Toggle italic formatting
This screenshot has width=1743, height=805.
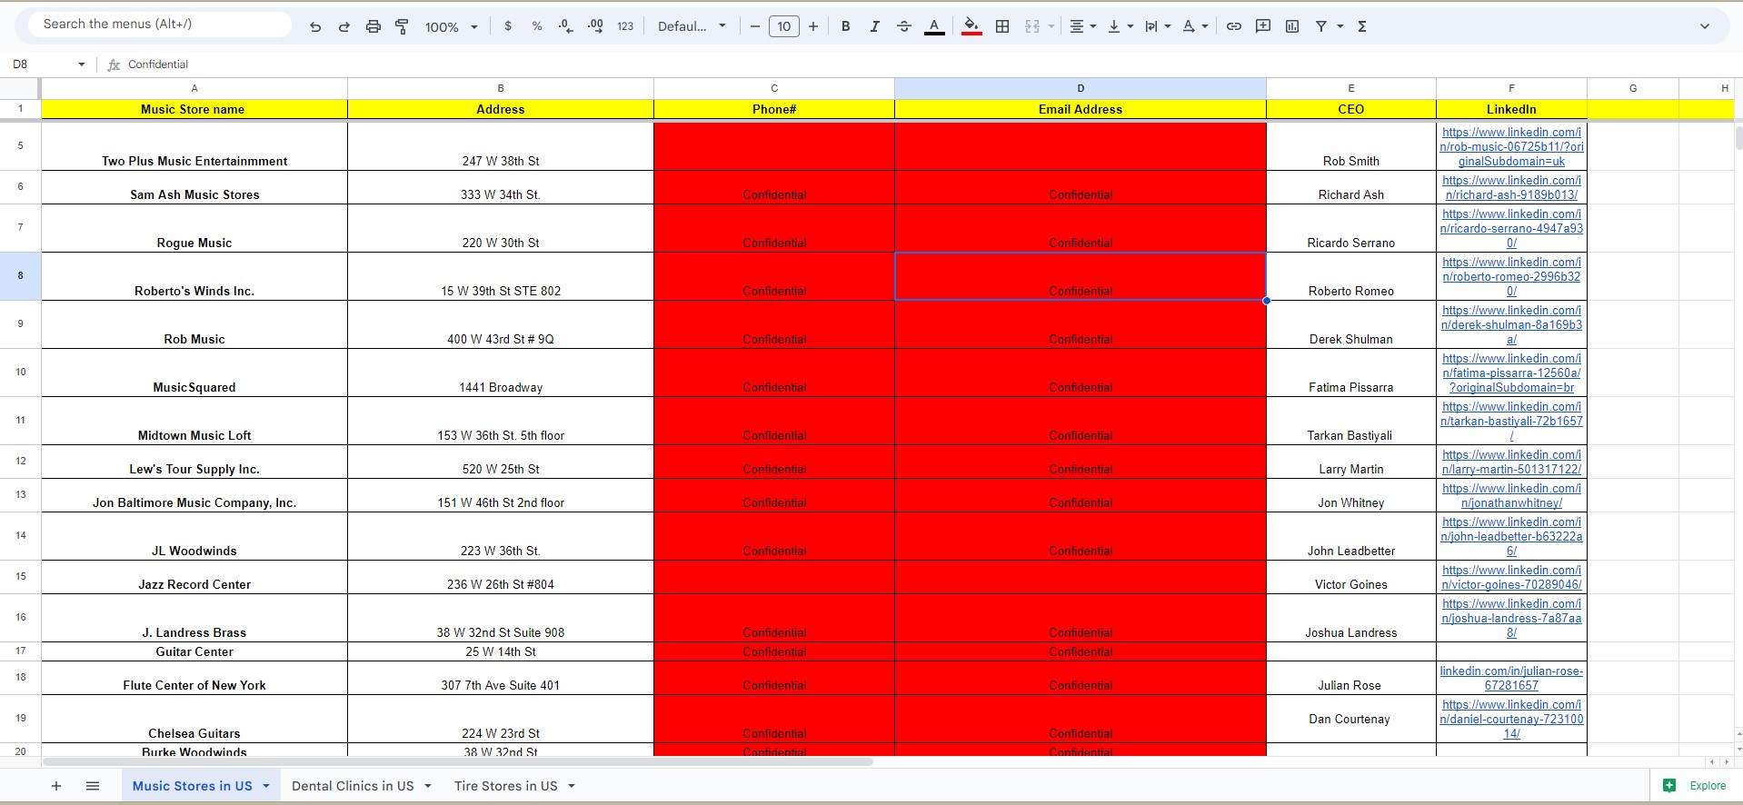(x=875, y=26)
